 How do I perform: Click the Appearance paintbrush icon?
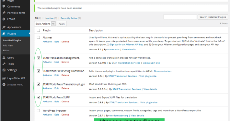[x=4, y=27]
